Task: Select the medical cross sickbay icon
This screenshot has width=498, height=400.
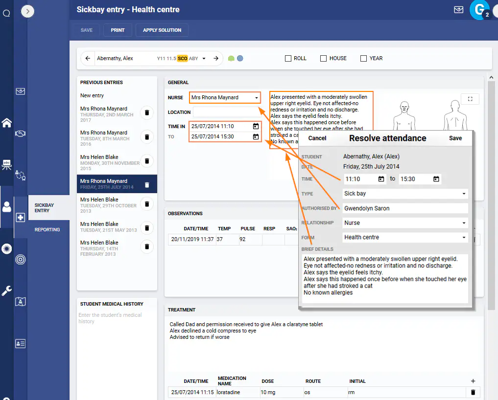Action: click(21, 218)
